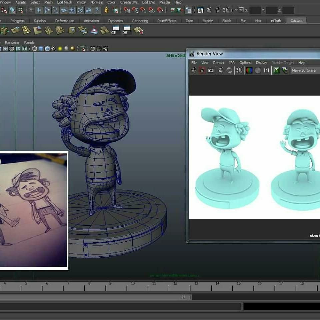This screenshot has height=320, width=320.
Task: Enable snap to curves magnet
Action: pos(135,10)
